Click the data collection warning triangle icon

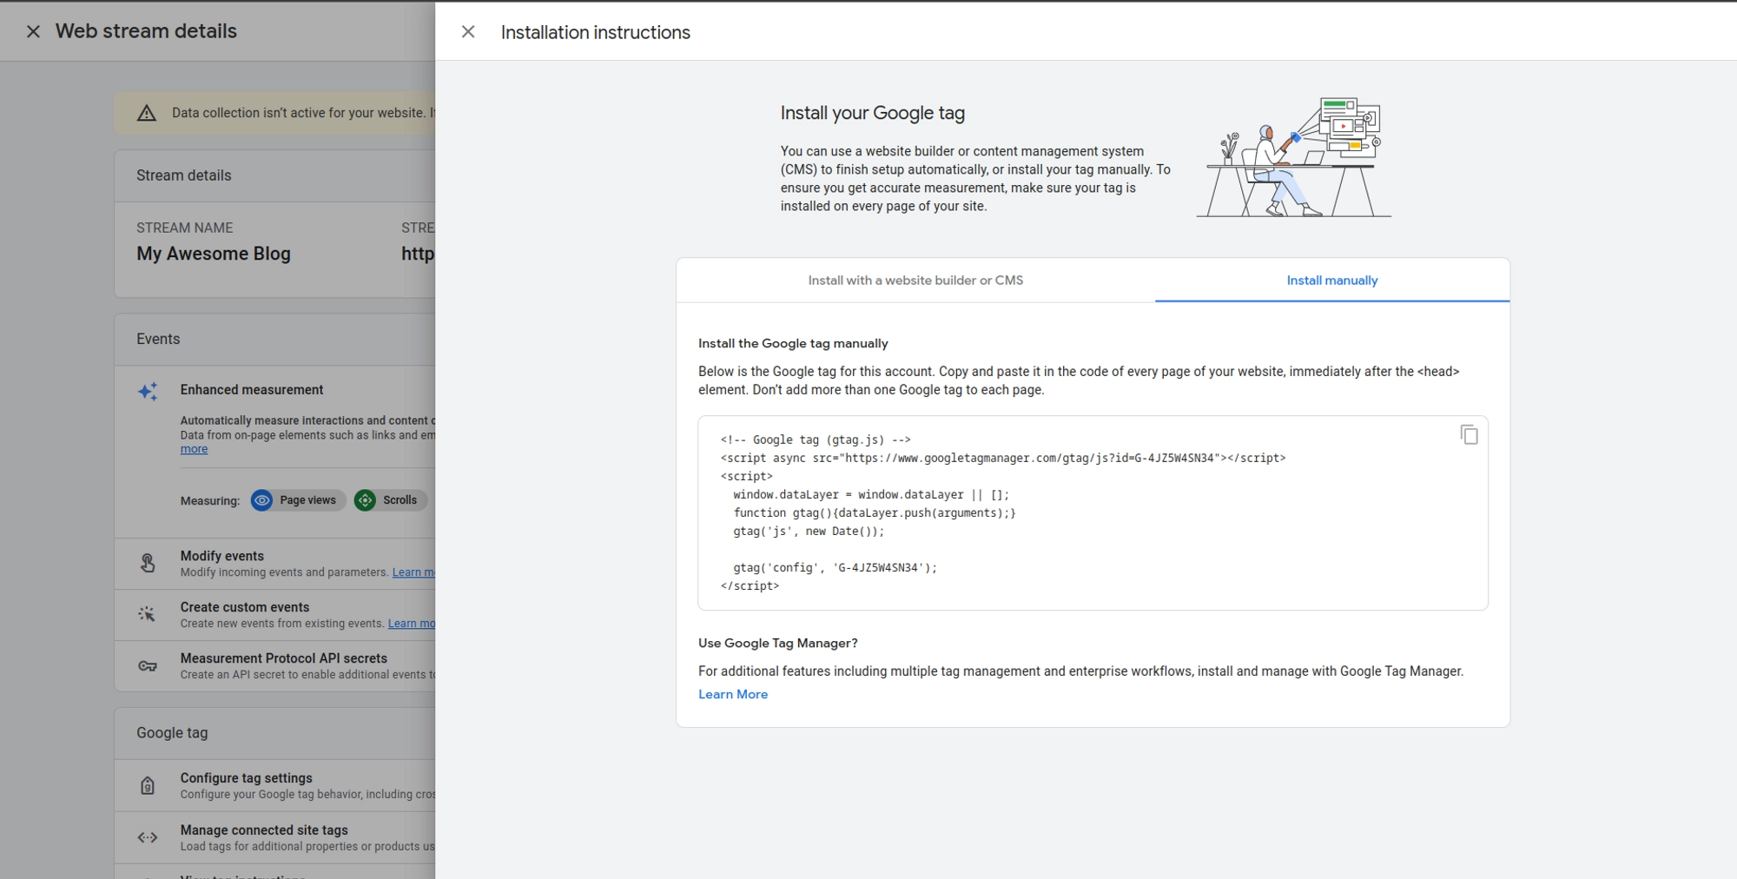click(147, 113)
